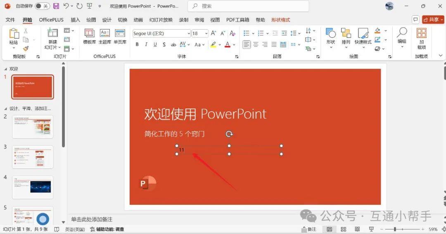Screen dimensions: 446x234
Task: Save the presentation with the floppy icon
Action: (56, 6)
